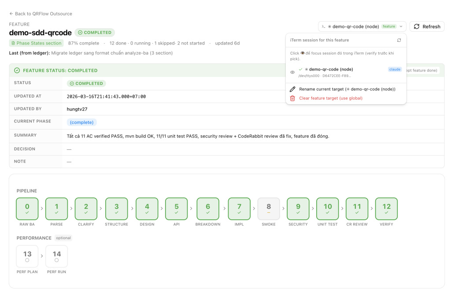
Task: Click the iTerm session for this feature heading
Action: 319,40
